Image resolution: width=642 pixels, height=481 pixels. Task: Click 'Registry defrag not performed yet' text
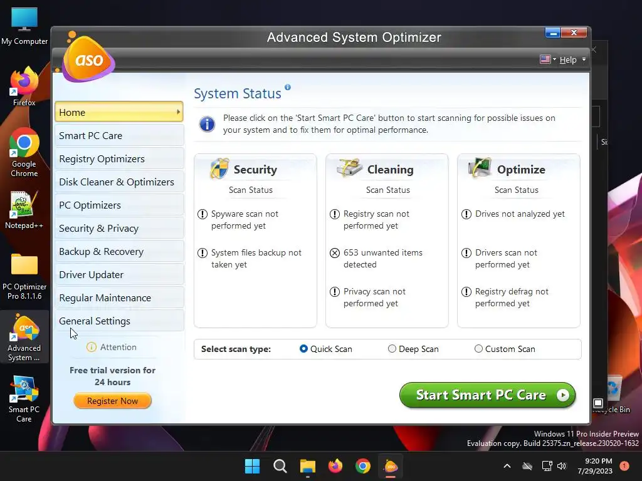tap(512, 297)
